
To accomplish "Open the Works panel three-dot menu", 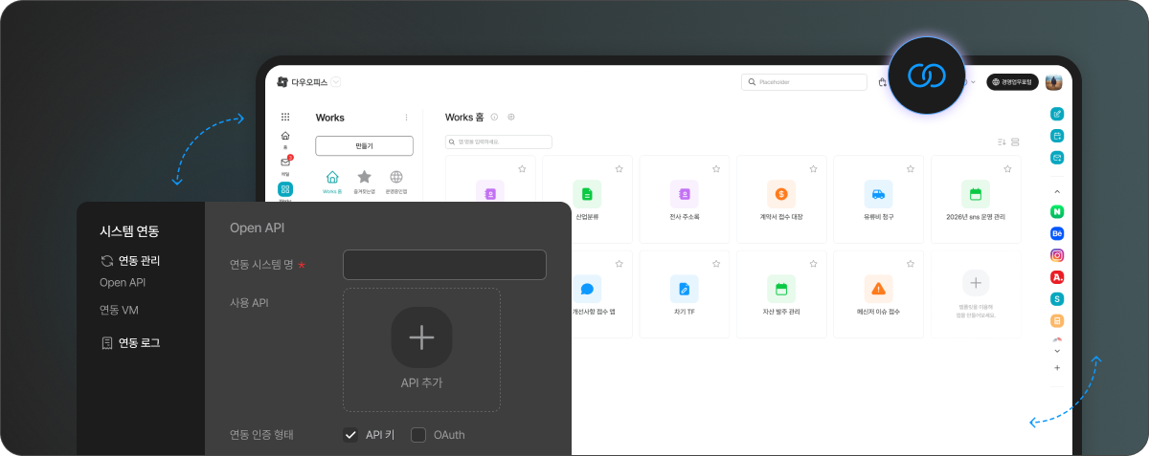I will coord(406,118).
